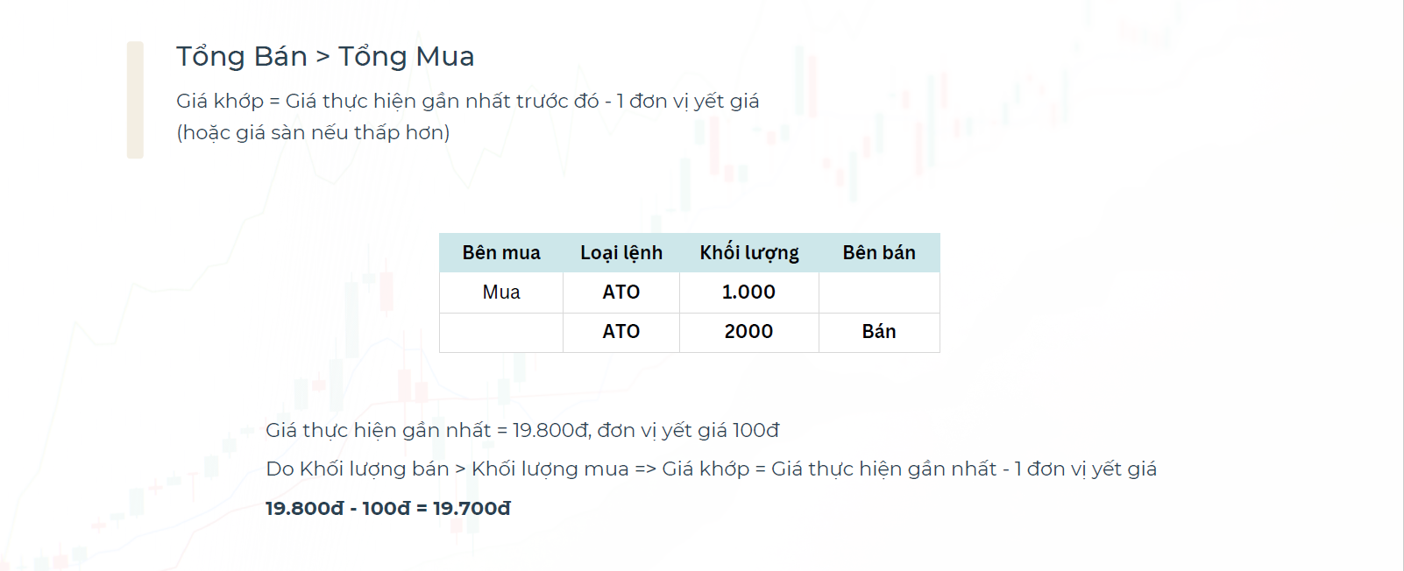Screen dimensions: 1404x571
Task: Click the ATO cell in the Mua row
Action: [x=621, y=293]
